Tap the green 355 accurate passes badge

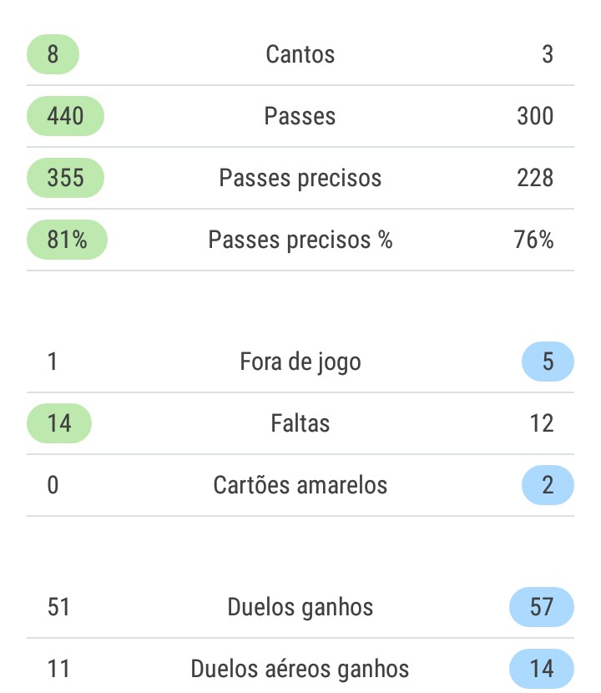66,178
